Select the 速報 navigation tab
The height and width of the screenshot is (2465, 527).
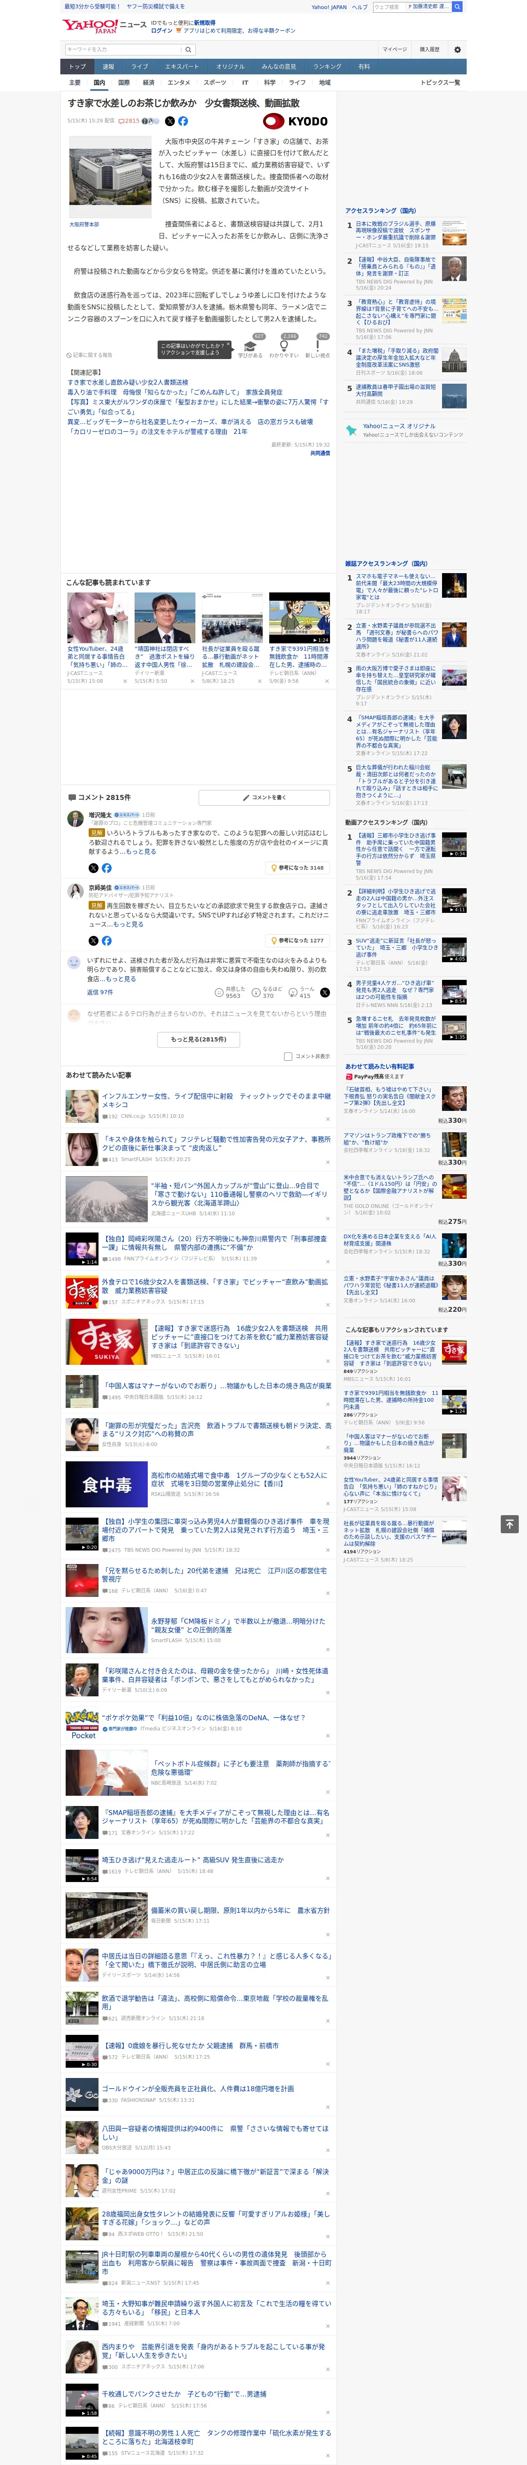[108, 67]
